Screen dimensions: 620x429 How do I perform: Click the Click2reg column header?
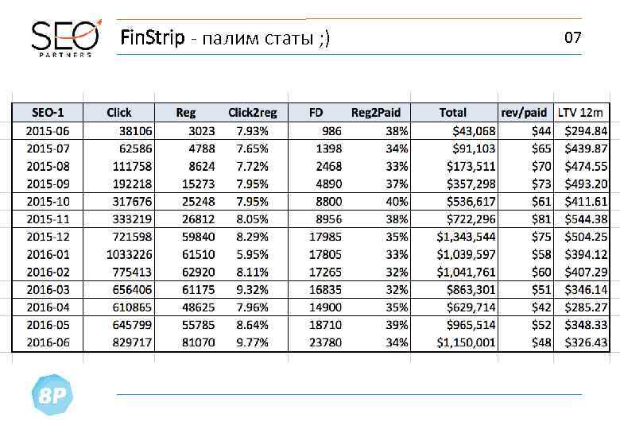click(x=252, y=113)
